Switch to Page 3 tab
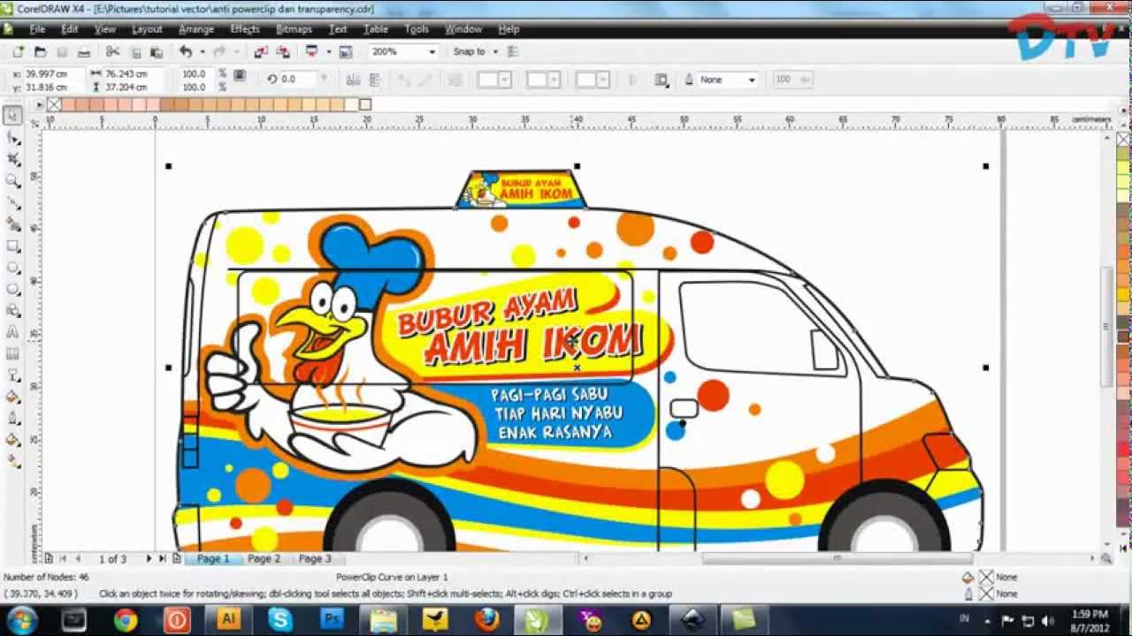Viewport: 1132px width, 636px height. [315, 558]
